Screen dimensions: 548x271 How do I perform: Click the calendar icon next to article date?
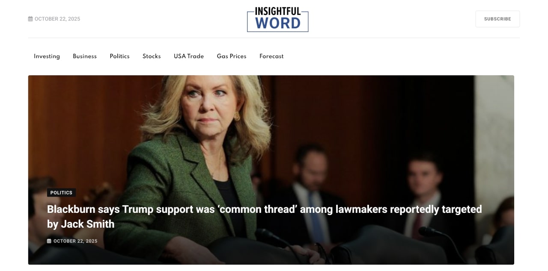49,241
